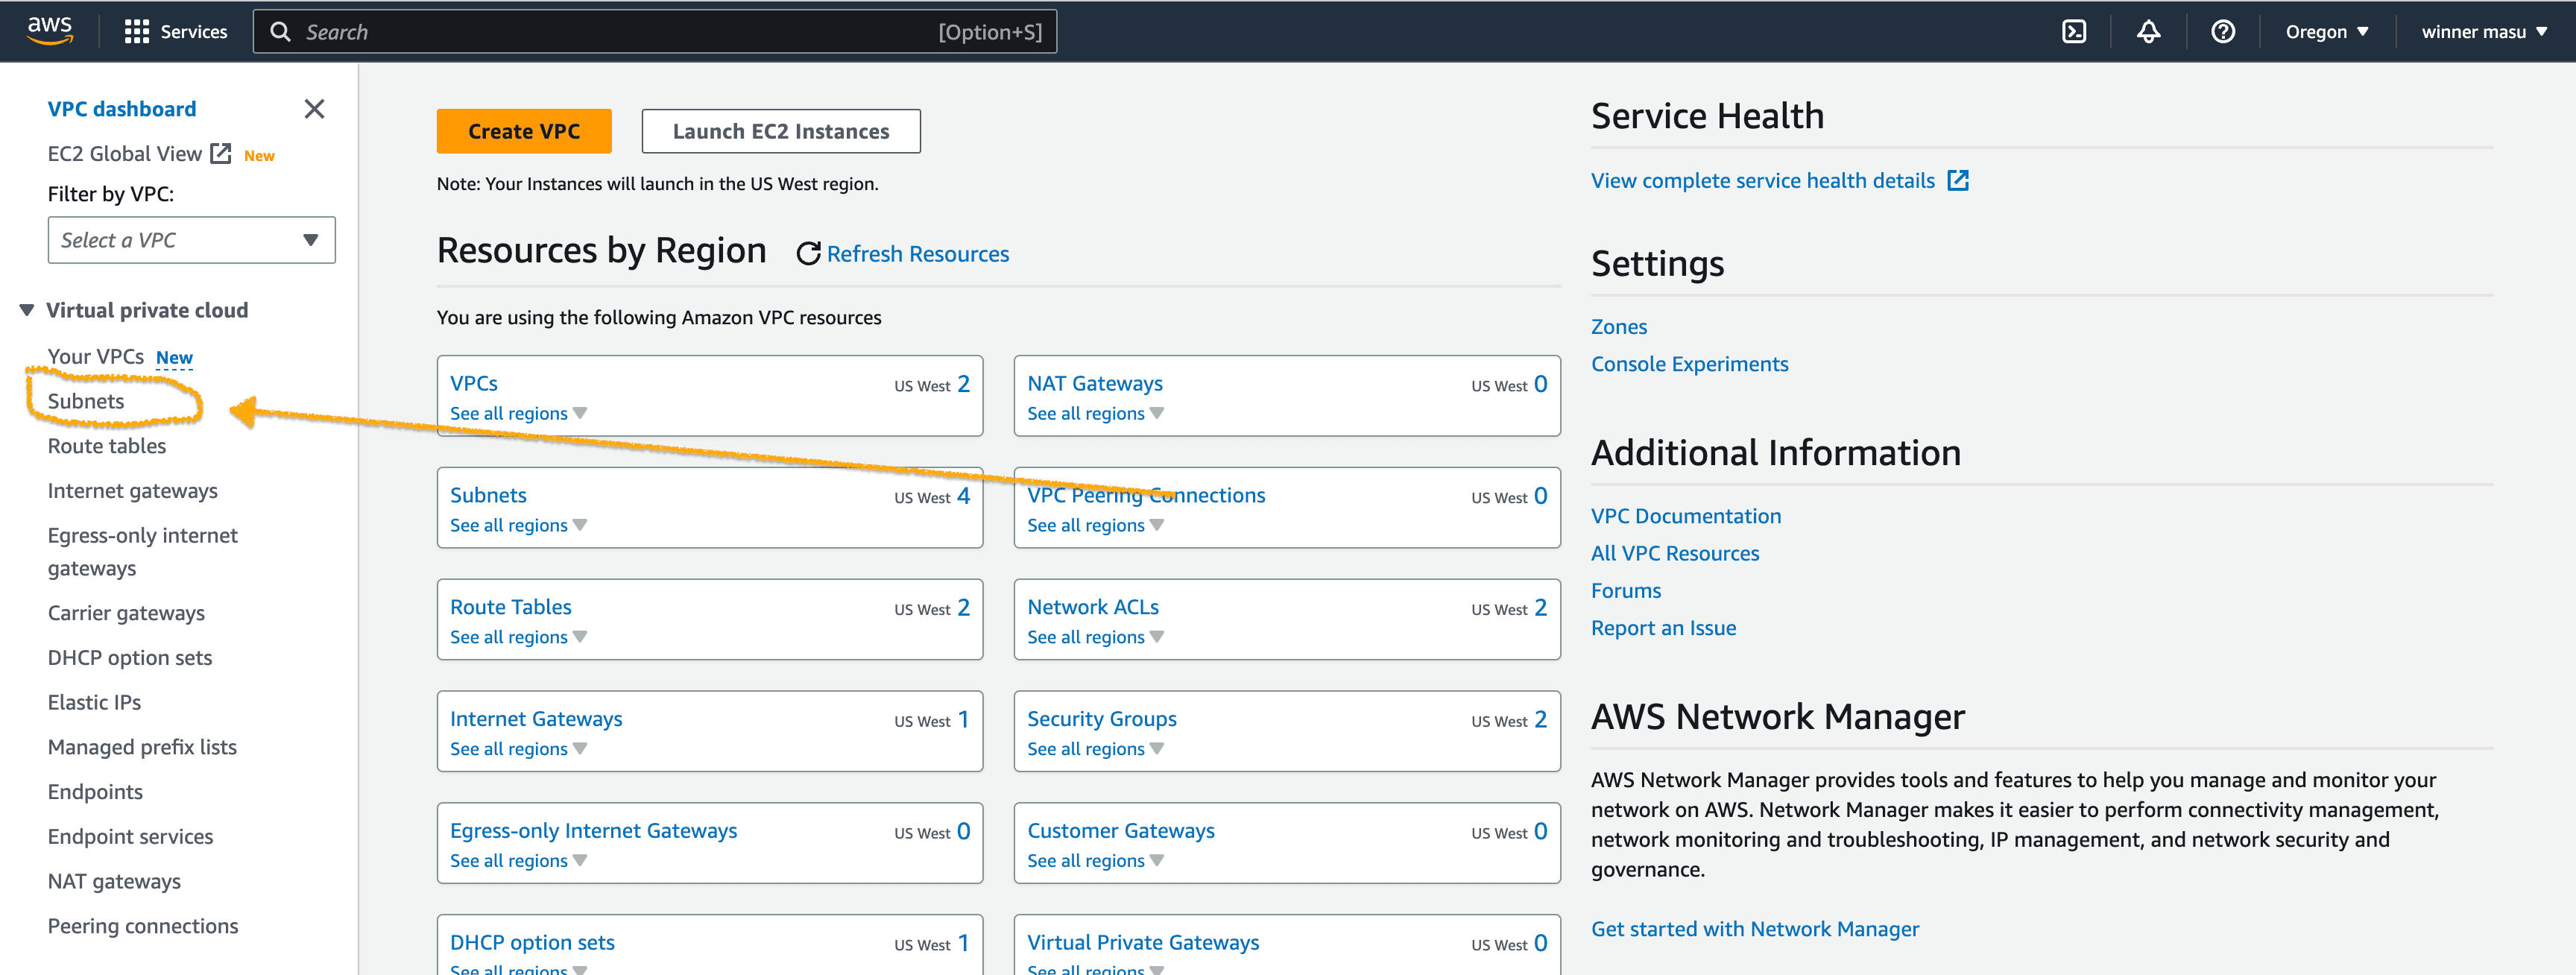
Task: Open the notifications bell icon
Action: 2148,32
